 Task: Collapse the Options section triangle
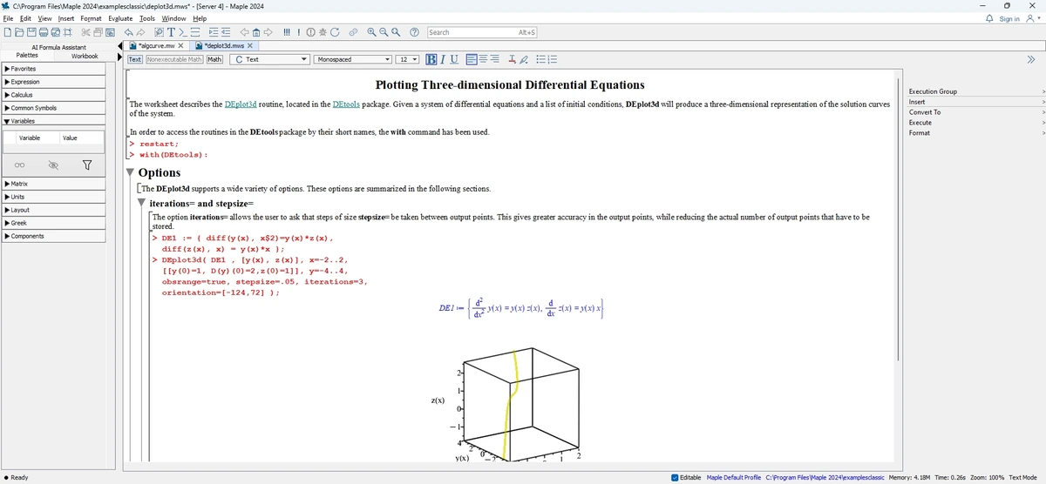[x=131, y=172]
